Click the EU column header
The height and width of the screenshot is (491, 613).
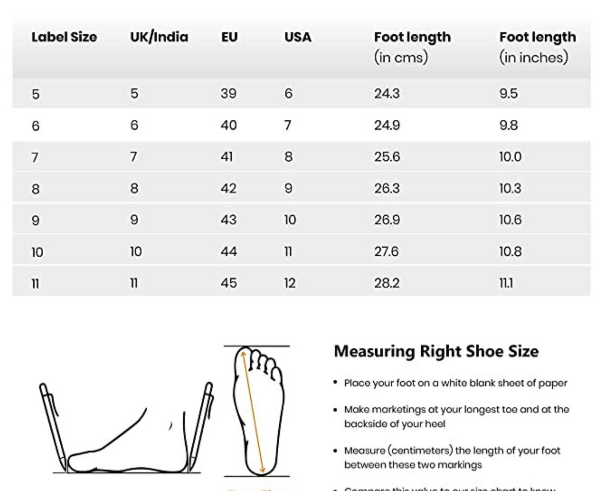pos(229,37)
